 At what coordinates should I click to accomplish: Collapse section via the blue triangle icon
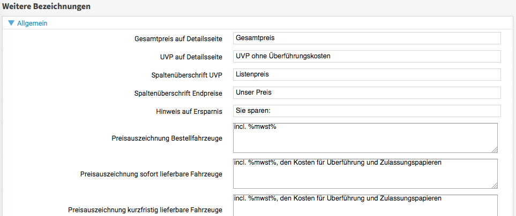(11, 24)
